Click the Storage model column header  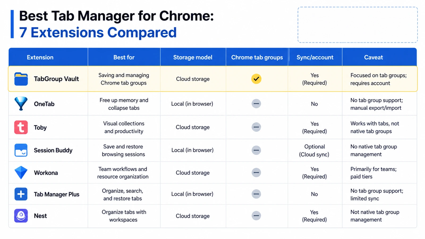193,57
